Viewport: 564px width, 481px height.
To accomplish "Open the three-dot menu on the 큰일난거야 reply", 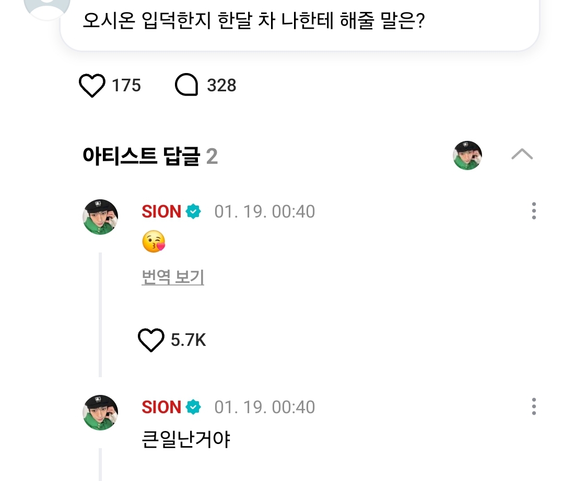I will tap(533, 407).
